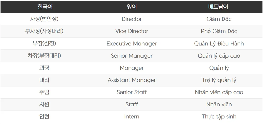This screenshot has width=263, height=124.
Task: Click the 베트남어 column header
Action: tap(219, 7)
